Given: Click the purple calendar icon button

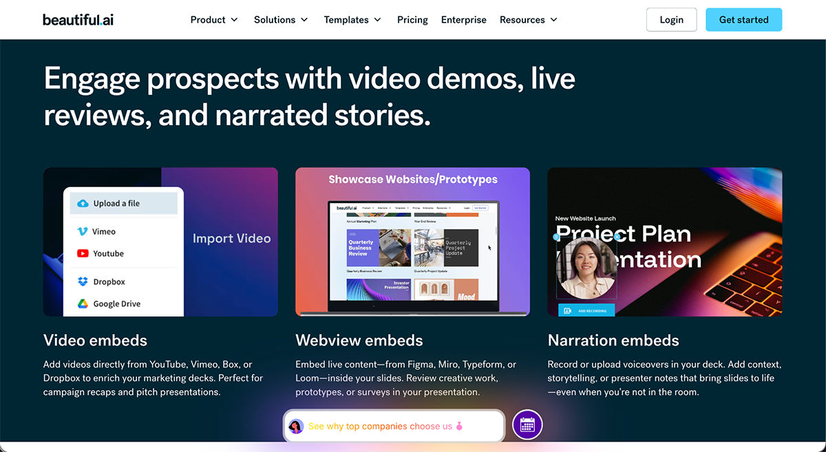Looking at the screenshot, I should [527, 424].
